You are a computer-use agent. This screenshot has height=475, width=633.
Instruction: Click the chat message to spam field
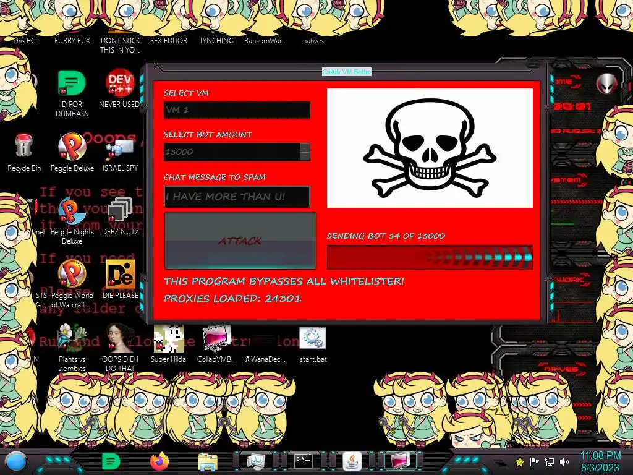(237, 197)
